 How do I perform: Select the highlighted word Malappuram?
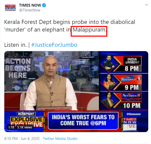[x=89, y=30]
